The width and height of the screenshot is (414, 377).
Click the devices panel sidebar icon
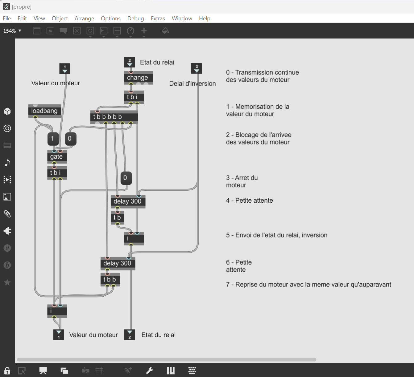click(x=7, y=145)
